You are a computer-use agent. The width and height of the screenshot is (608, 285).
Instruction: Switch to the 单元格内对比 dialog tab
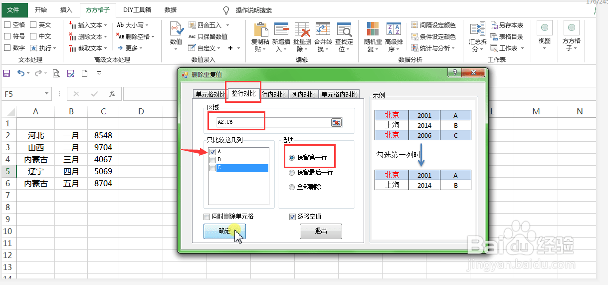[339, 94]
